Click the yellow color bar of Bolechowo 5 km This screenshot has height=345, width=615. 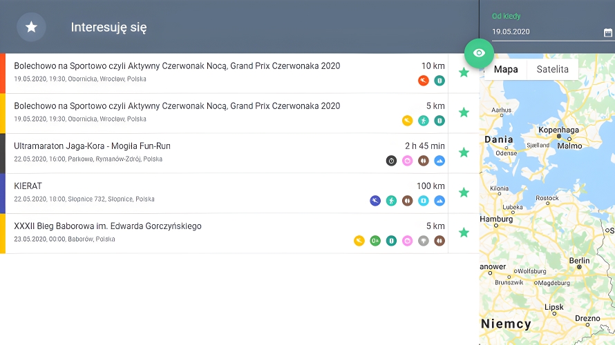coord(3,113)
